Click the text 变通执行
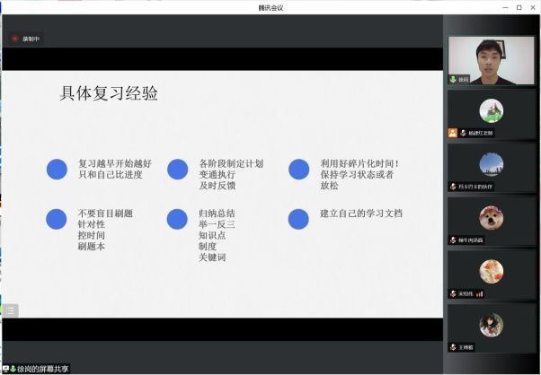Viewport: 541px width, 375px height. 217,174
